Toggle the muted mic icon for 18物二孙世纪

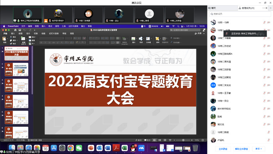click(264, 46)
